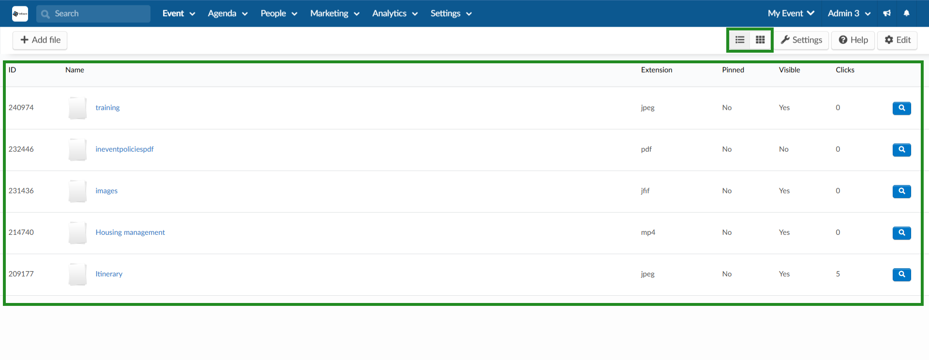Open the Agenda menu
The height and width of the screenshot is (360, 929).
coord(227,14)
